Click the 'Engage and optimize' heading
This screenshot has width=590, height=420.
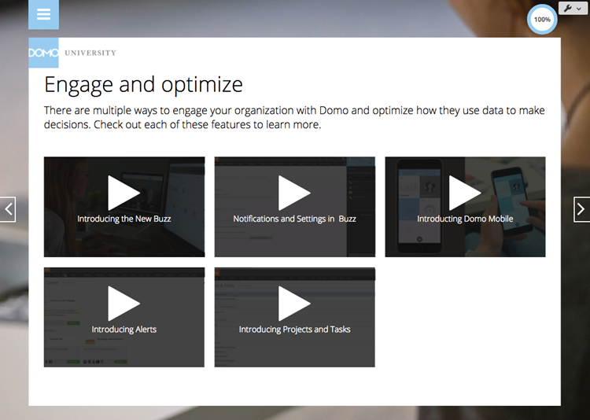click(143, 85)
